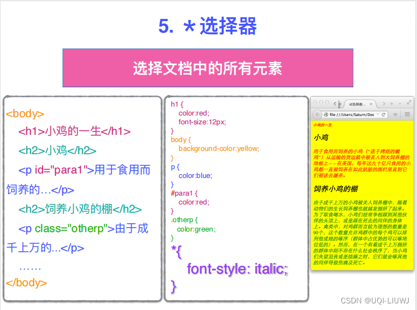
Task: Click the p class="otherp" code line
Action: coord(84,228)
